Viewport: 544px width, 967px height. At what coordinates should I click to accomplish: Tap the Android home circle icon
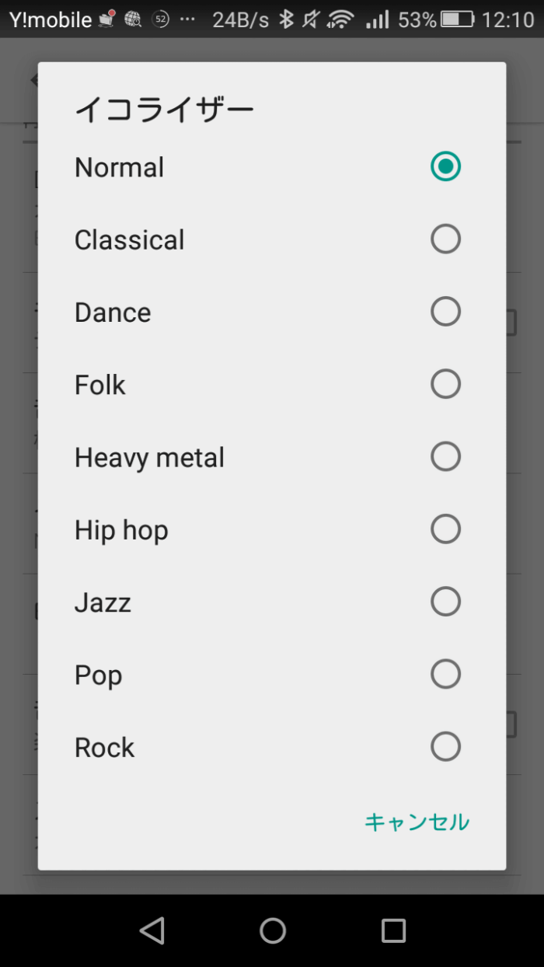coord(273,930)
